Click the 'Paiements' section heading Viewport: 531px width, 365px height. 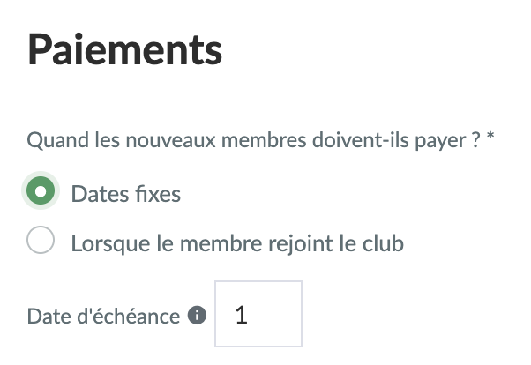(125, 49)
